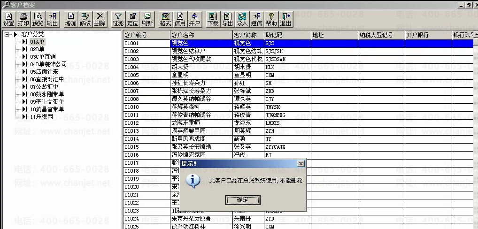
Task: Click the 退出 (Exit) toolbar icon
Action: [285, 19]
